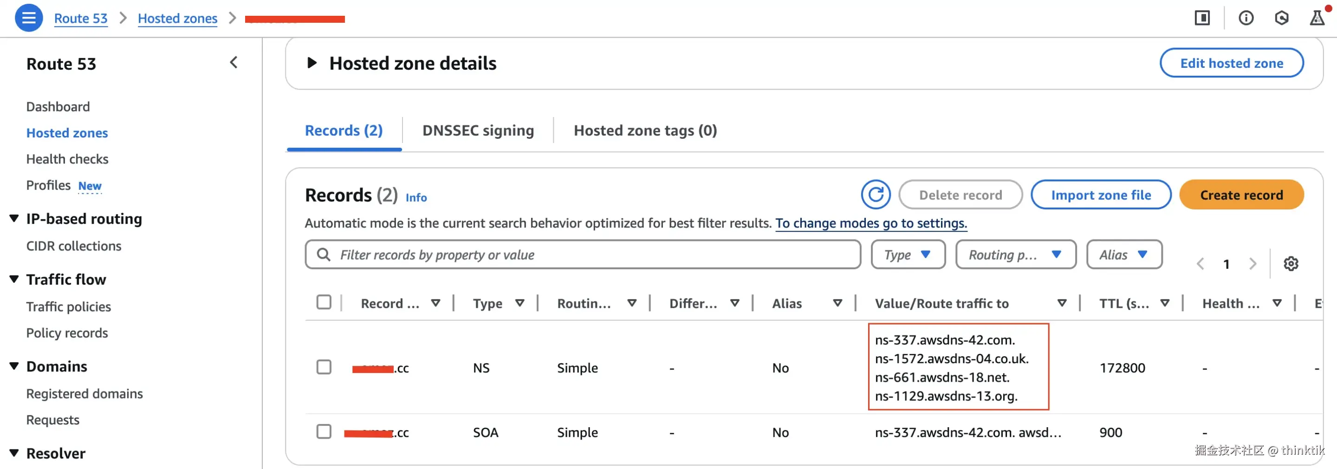
Task: Open the Type filter dropdown
Action: [907, 254]
